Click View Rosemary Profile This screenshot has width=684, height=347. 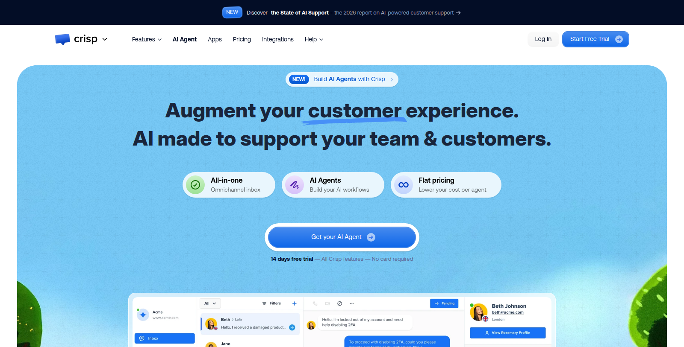[x=508, y=333]
